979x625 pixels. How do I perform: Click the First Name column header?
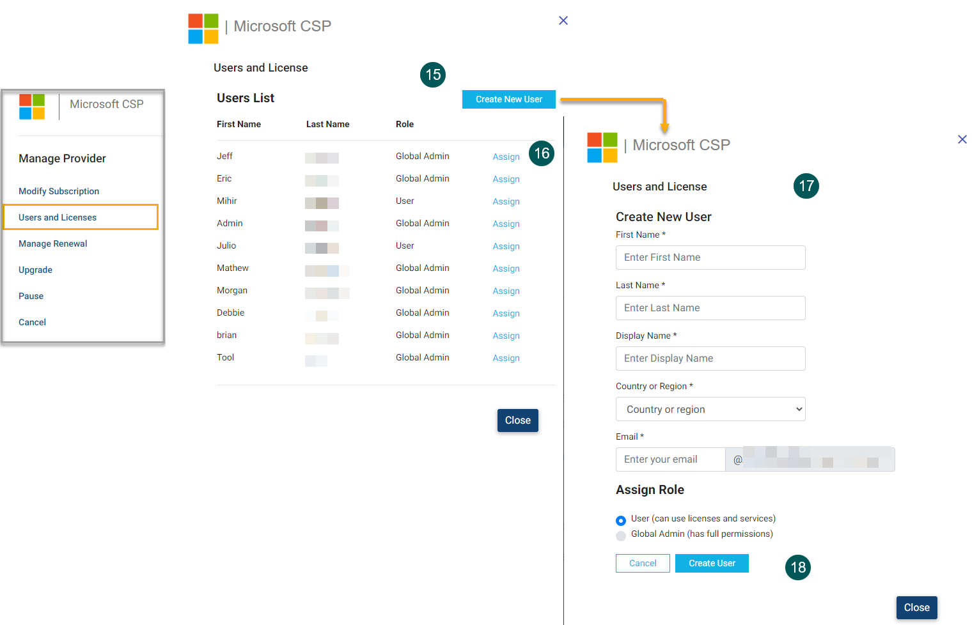(x=239, y=124)
